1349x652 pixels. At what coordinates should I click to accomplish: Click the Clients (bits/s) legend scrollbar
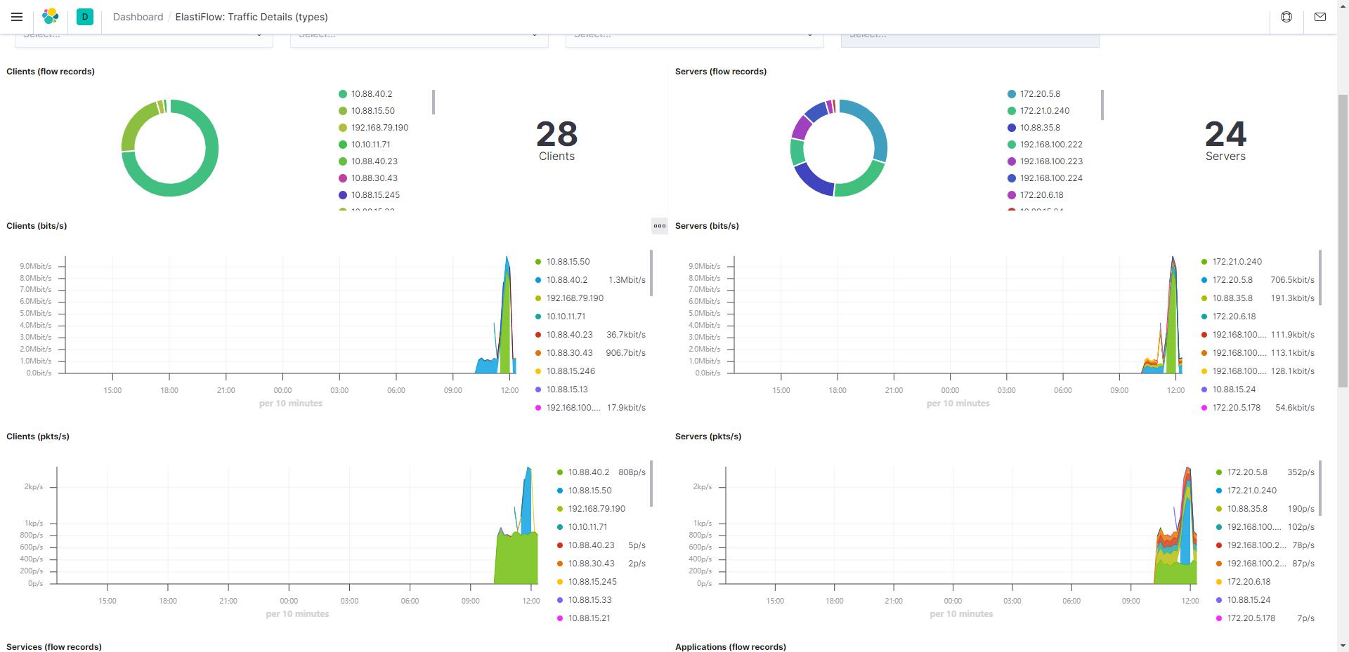tap(651, 272)
